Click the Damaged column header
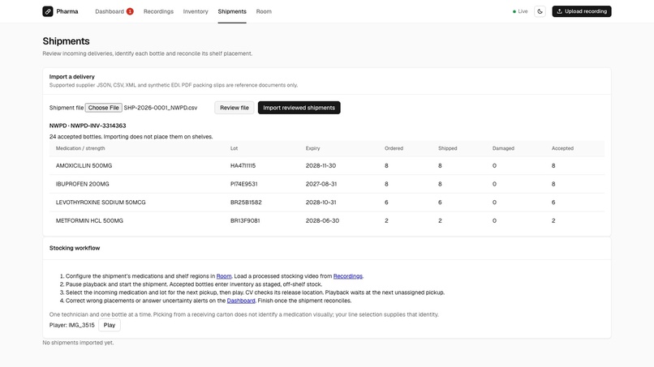Screen dimensions: 654x367 [x=503, y=148]
